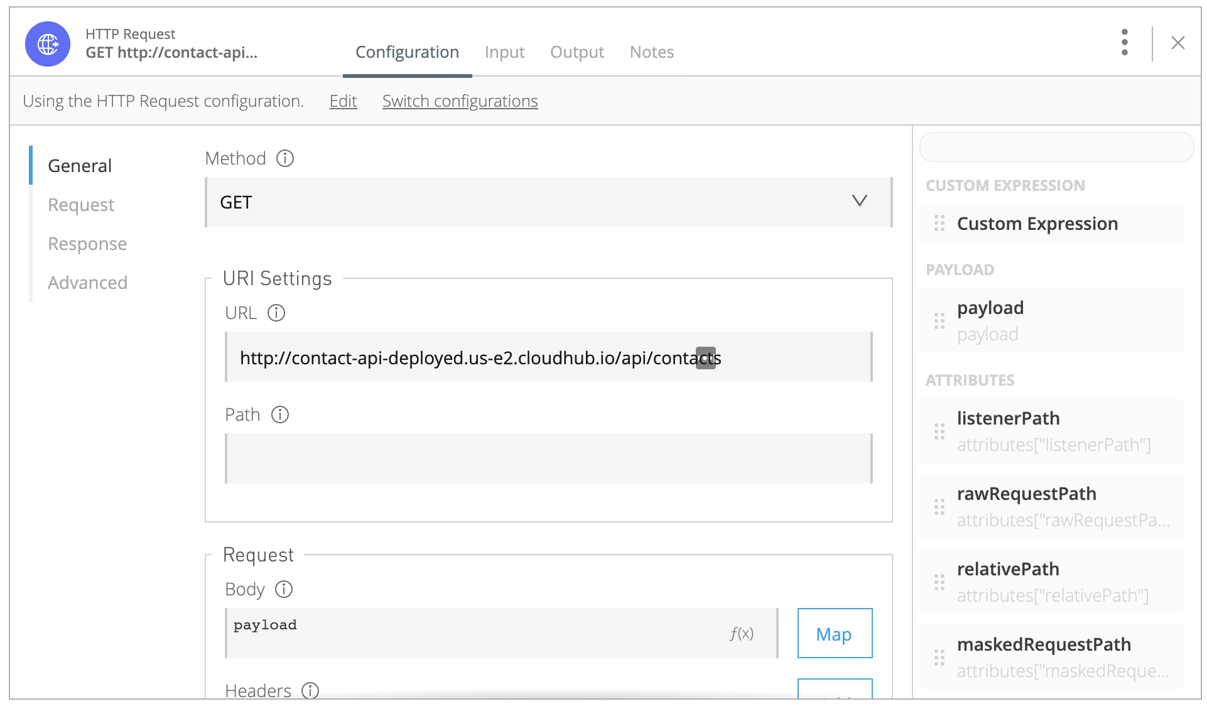Show info for the Method field
The image size is (1207, 711).
pos(285,158)
